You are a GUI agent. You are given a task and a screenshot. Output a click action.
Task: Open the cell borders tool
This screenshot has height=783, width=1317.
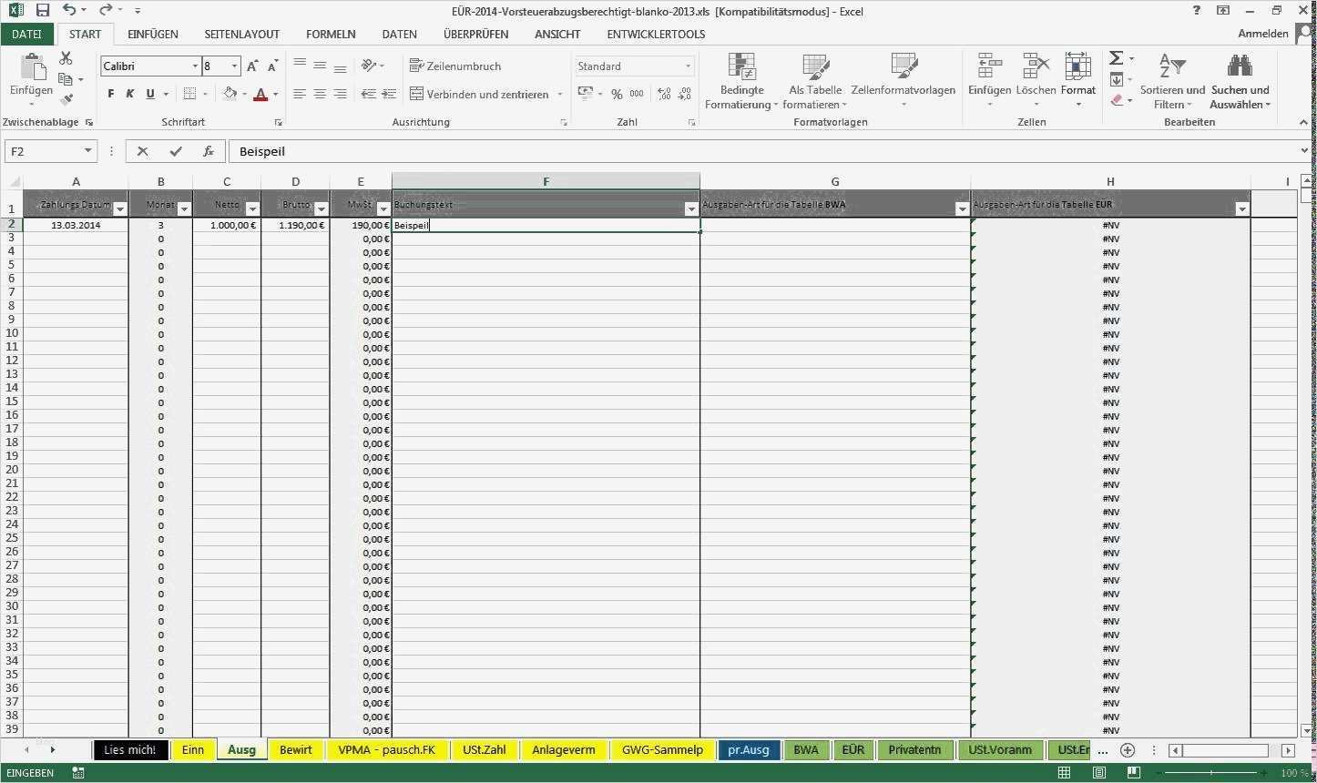[189, 94]
